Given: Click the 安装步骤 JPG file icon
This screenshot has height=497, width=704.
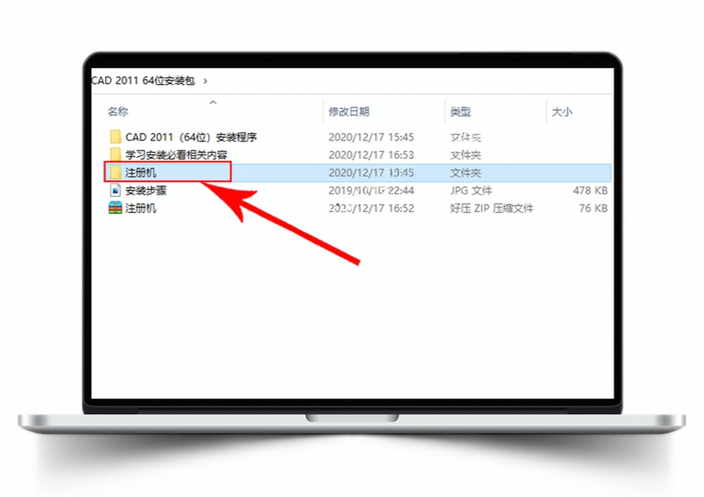Looking at the screenshot, I should point(115,190).
